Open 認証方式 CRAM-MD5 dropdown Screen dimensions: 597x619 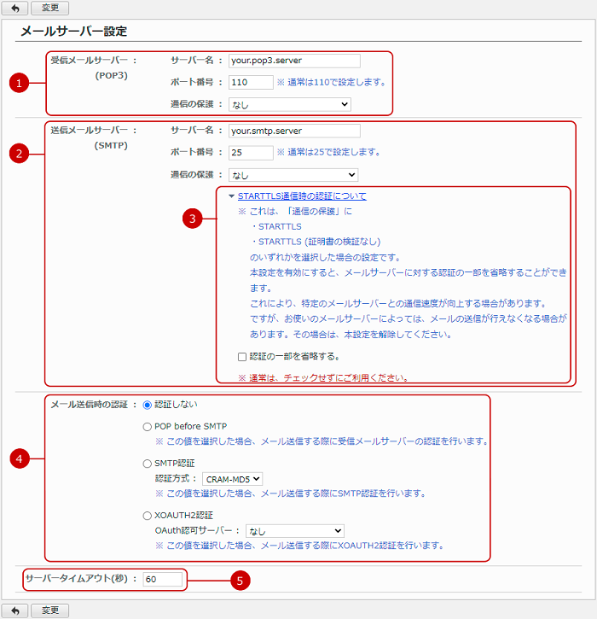(x=233, y=479)
